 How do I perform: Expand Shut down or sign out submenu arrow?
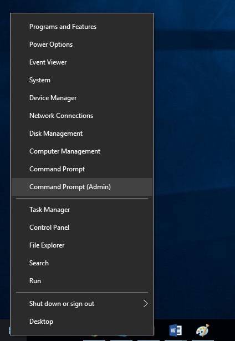[x=145, y=304]
